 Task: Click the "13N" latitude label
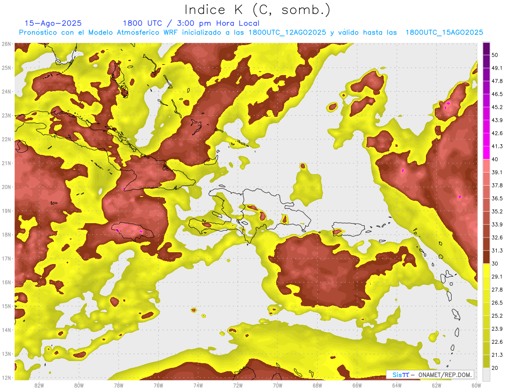6,353
